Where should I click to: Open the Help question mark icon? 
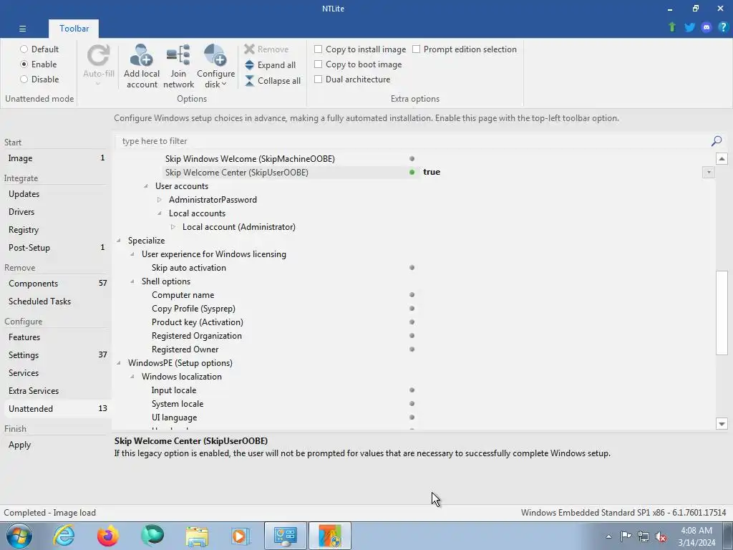pyautogui.click(x=723, y=27)
